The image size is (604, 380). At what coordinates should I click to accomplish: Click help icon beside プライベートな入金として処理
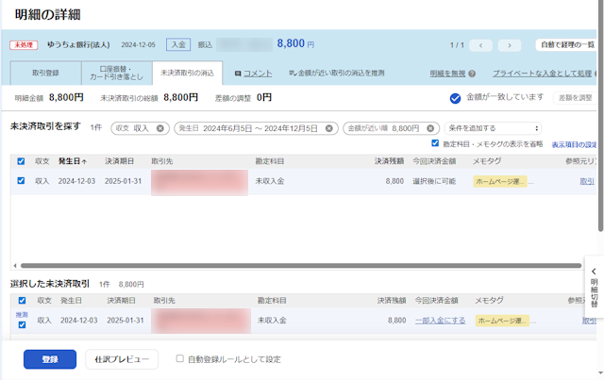pyautogui.click(x=599, y=73)
